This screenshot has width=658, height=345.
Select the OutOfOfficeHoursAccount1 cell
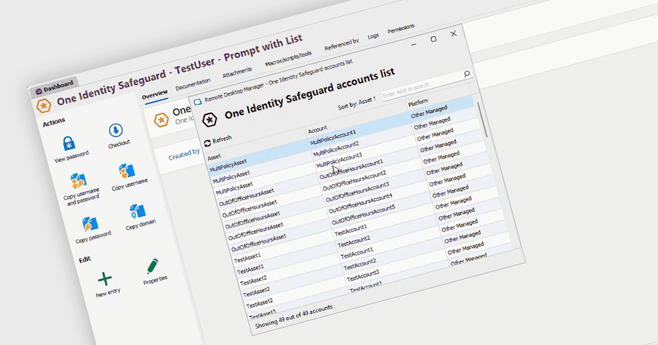(352, 169)
